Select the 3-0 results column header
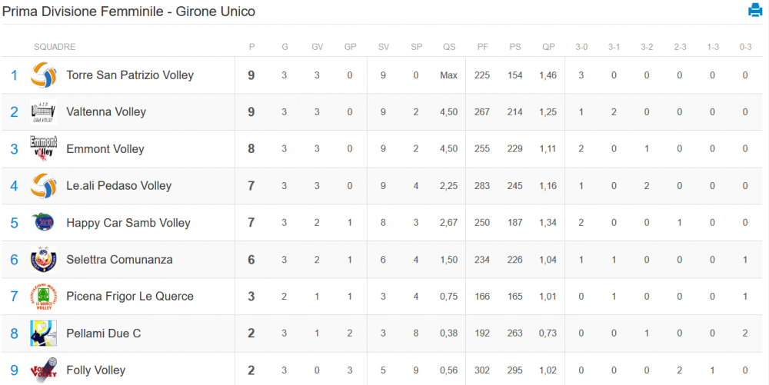 point(581,47)
